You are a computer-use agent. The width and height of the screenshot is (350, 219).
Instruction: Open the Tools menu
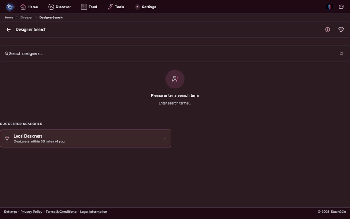[116, 7]
